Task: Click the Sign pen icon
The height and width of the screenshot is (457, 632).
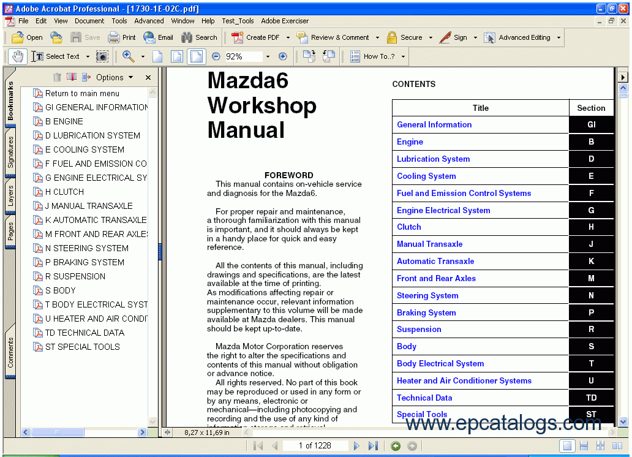Action: pos(445,37)
